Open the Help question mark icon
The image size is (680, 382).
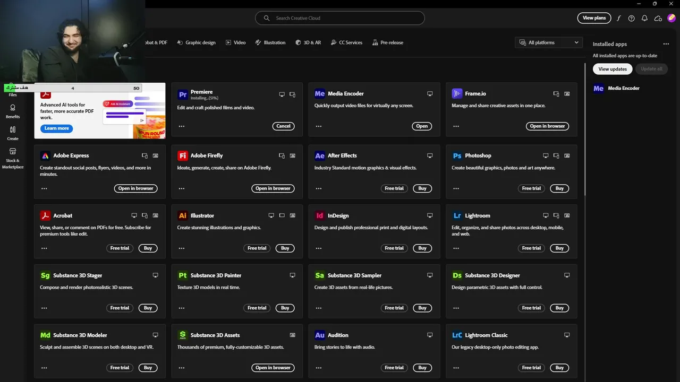tap(631, 18)
